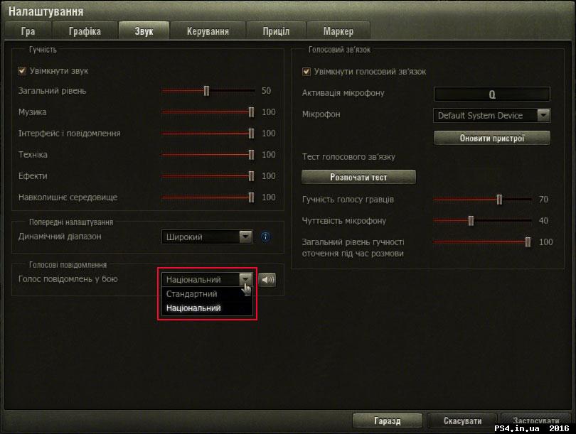Open the Маркер tab

[339, 31]
